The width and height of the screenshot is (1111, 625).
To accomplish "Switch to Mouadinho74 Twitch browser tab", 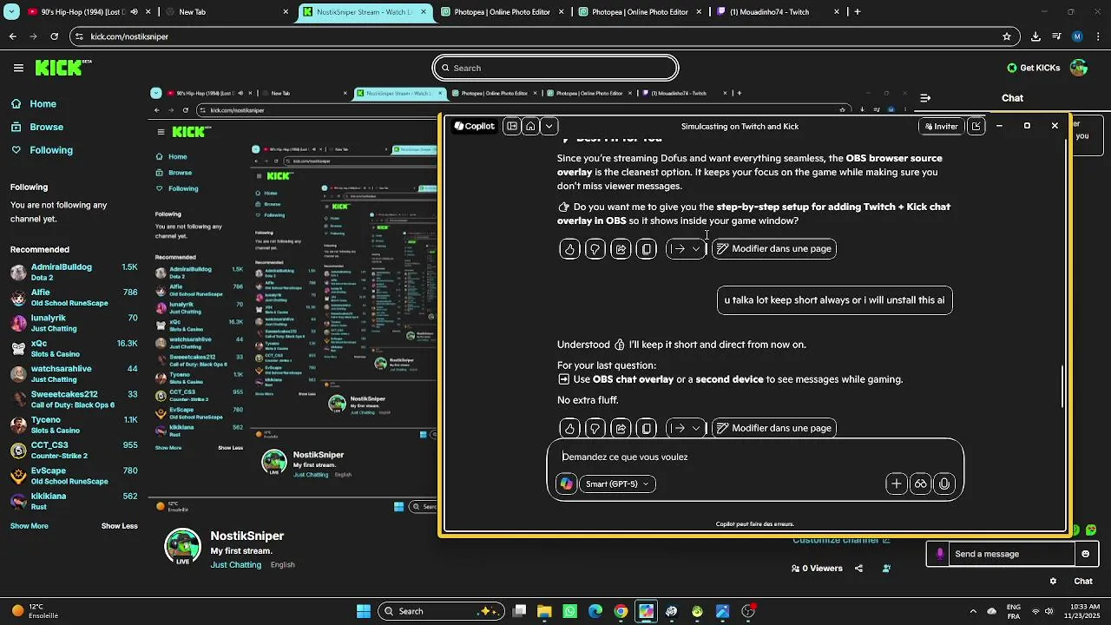I will 778,12.
